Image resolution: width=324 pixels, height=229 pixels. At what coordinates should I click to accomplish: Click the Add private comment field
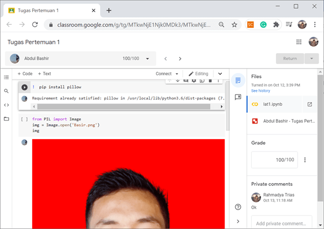281,223
